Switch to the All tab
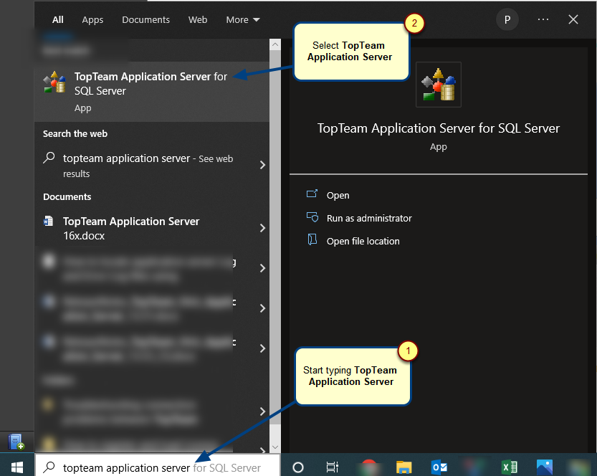Screen dimensions: 597x476 [58, 20]
